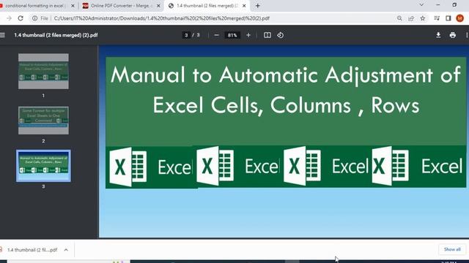
Task: Close the conditional formatting tab
Action: pos(73,6)
